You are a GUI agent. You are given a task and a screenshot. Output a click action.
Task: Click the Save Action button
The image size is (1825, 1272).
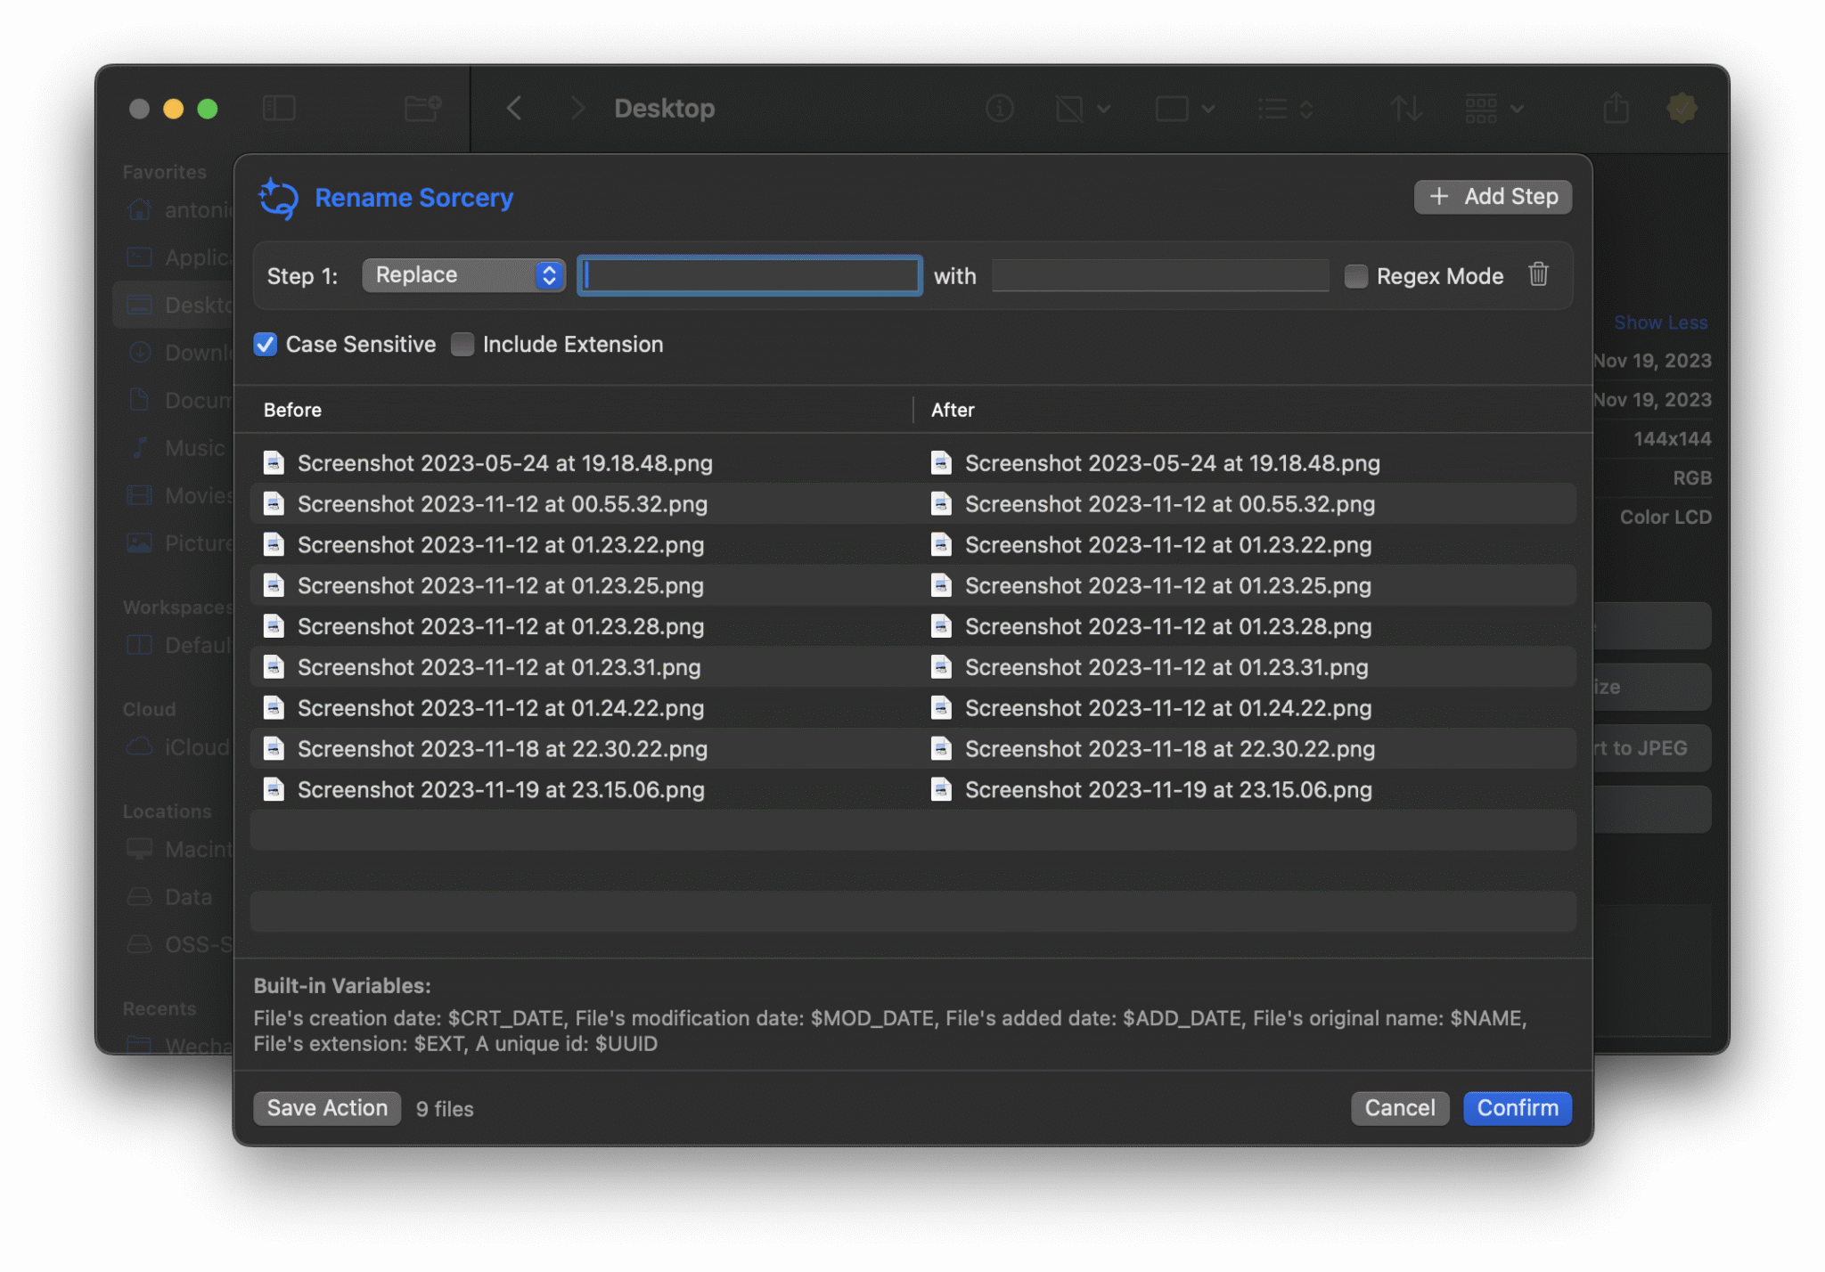pos(326,1108)
